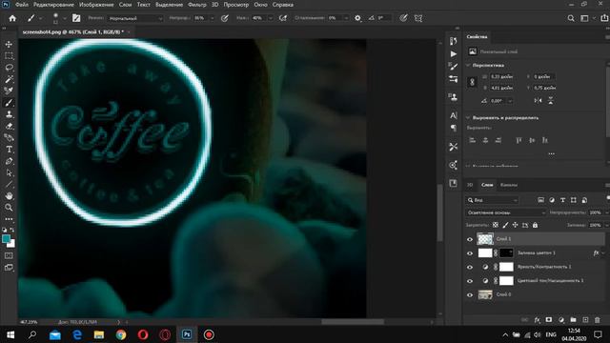Add layer style fx icon at panel bottom
Screen dimensions: 610x343
(x=537, y=320)
